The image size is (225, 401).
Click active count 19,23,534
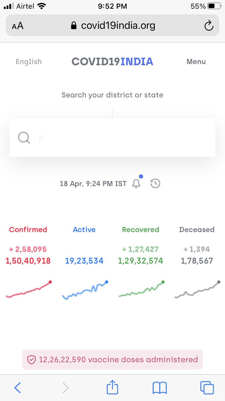pyautogui.click(x=84, y=261)
